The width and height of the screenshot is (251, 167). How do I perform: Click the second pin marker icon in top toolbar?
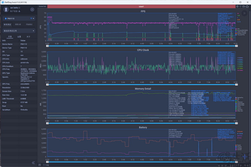pyautogui.click(x=240, y=6)
